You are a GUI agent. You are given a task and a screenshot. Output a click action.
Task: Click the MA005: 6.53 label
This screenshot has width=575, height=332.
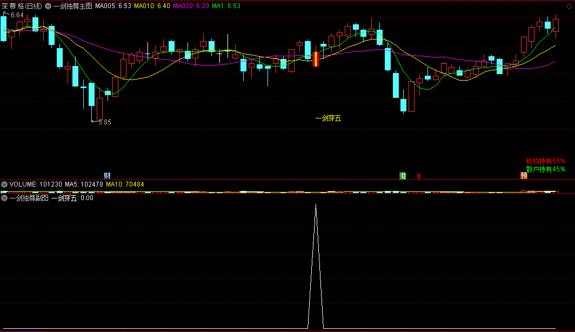point(113,6)
